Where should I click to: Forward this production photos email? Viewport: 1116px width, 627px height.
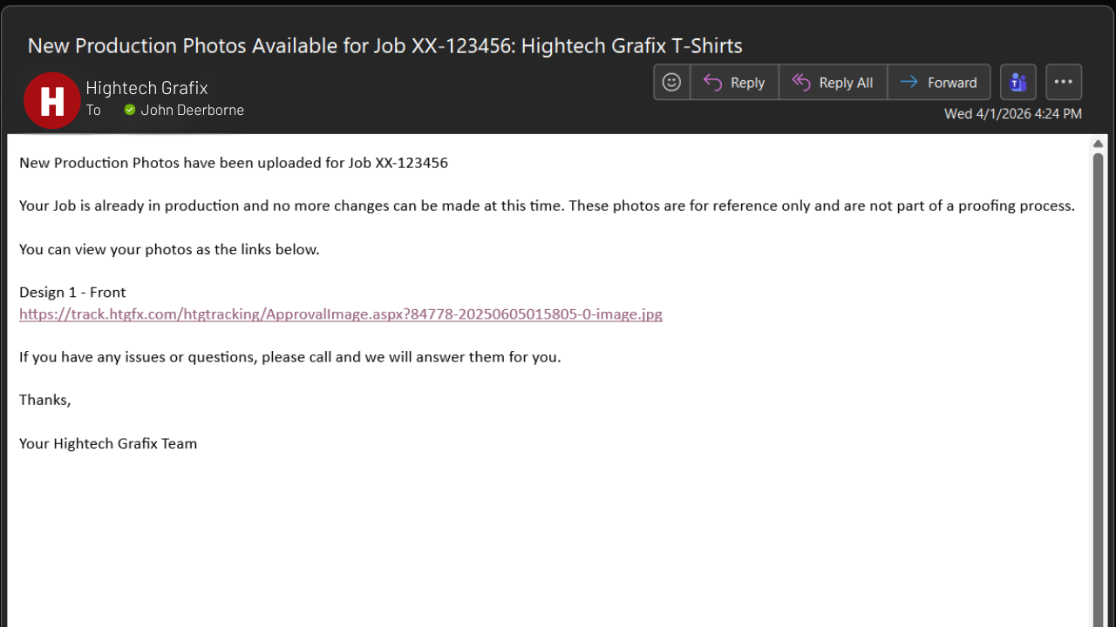pyautogui.click(x=939, y=82)
